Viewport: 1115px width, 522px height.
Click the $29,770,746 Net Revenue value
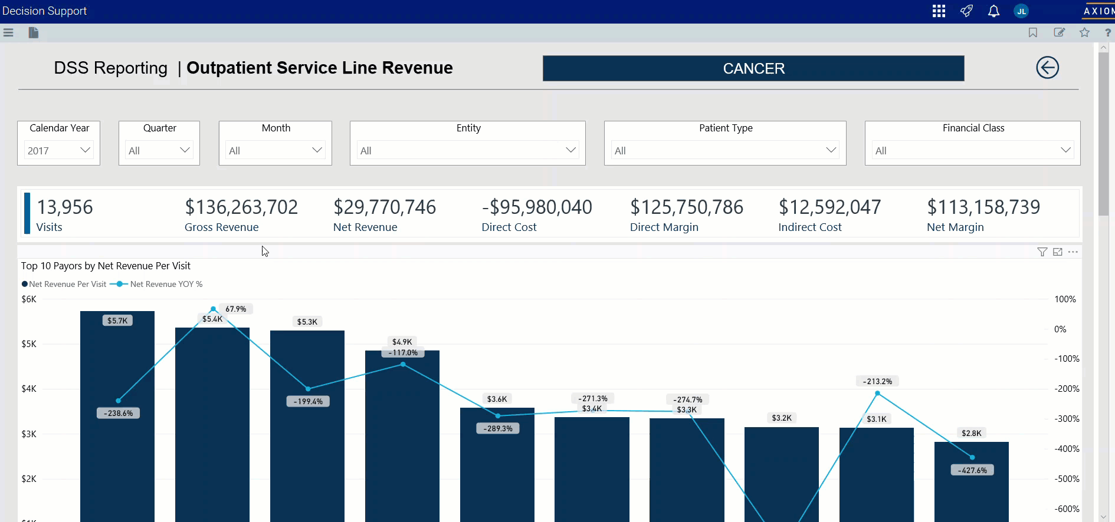tap(385, 207)
